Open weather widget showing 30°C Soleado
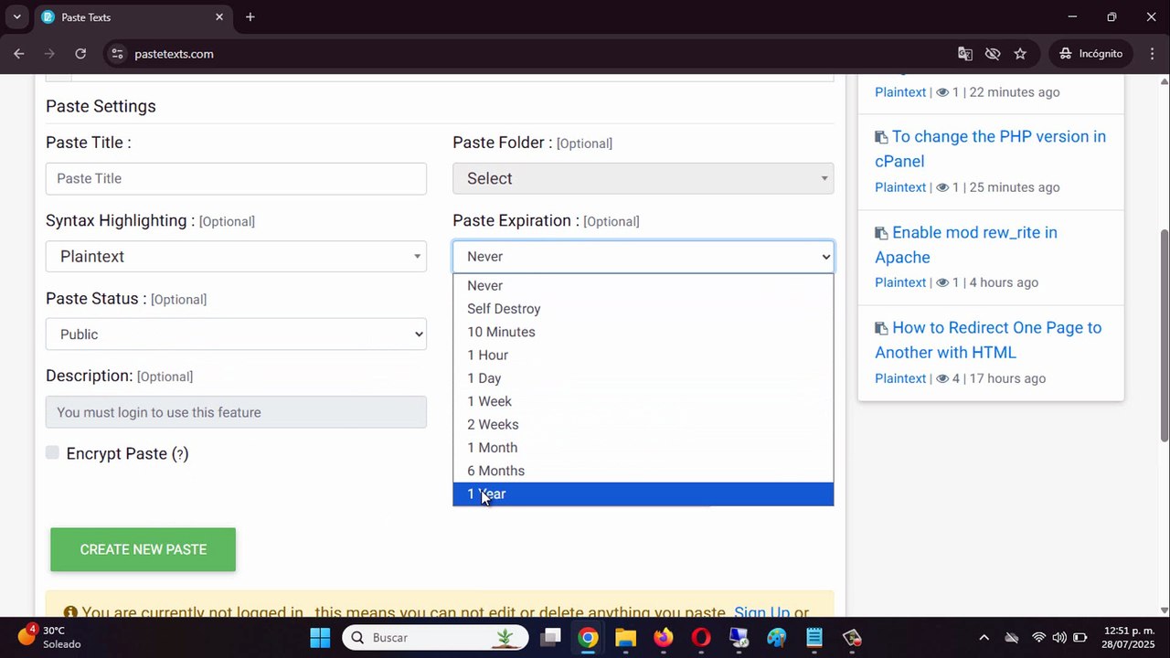 pyautogui.click(x=50, y=637)
